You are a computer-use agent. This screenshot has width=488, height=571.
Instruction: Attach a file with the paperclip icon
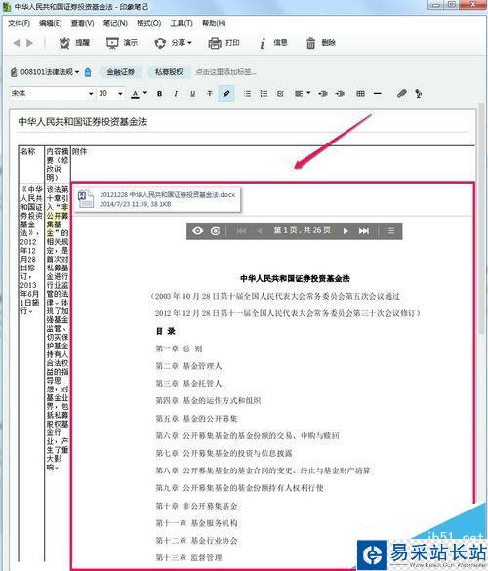tap(402, 94)
